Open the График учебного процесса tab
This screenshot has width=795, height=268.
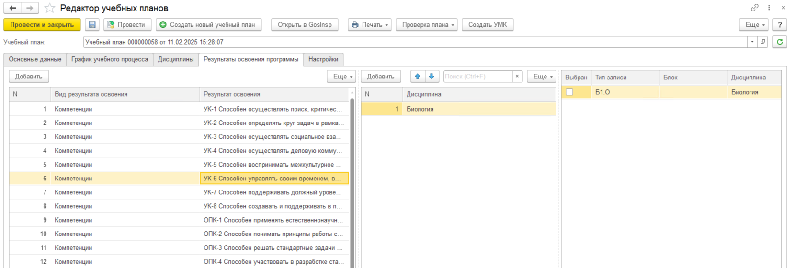click(110, 59)
